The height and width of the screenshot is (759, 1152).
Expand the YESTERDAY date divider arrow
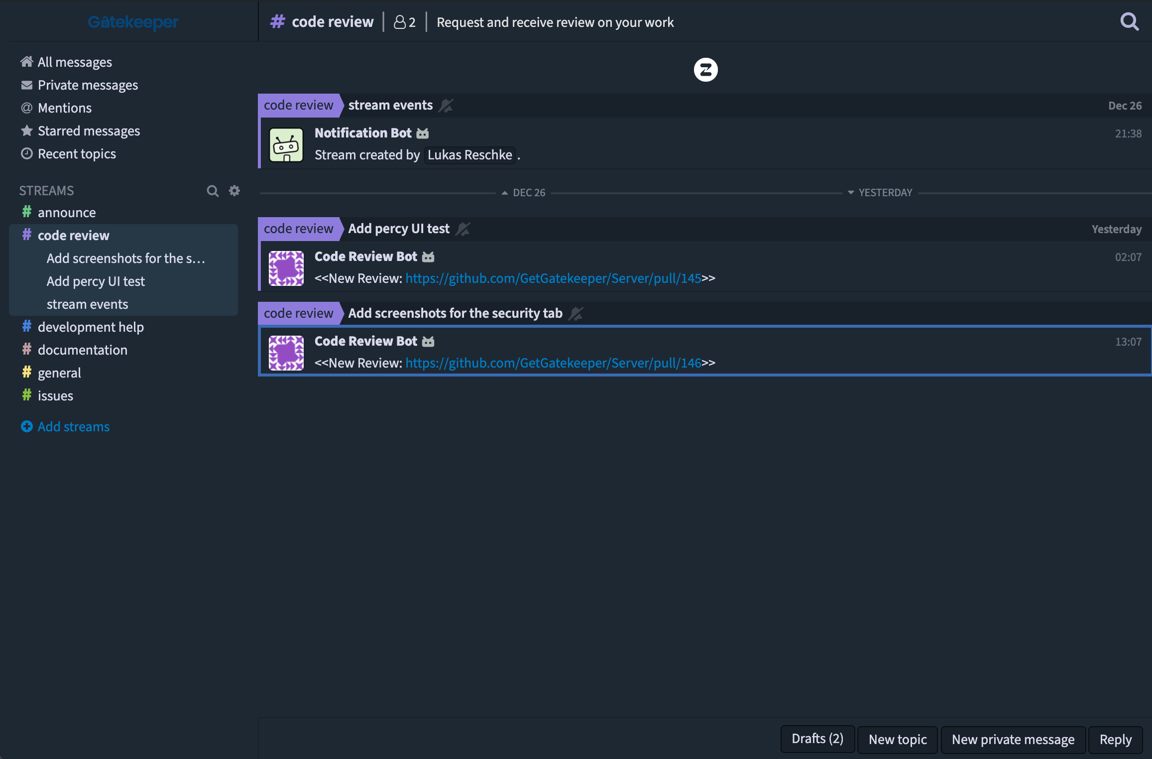tap(850, 193)
